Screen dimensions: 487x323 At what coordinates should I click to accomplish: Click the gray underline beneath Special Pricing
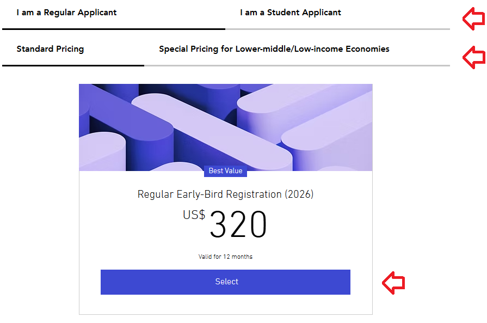tap(297, 65)
